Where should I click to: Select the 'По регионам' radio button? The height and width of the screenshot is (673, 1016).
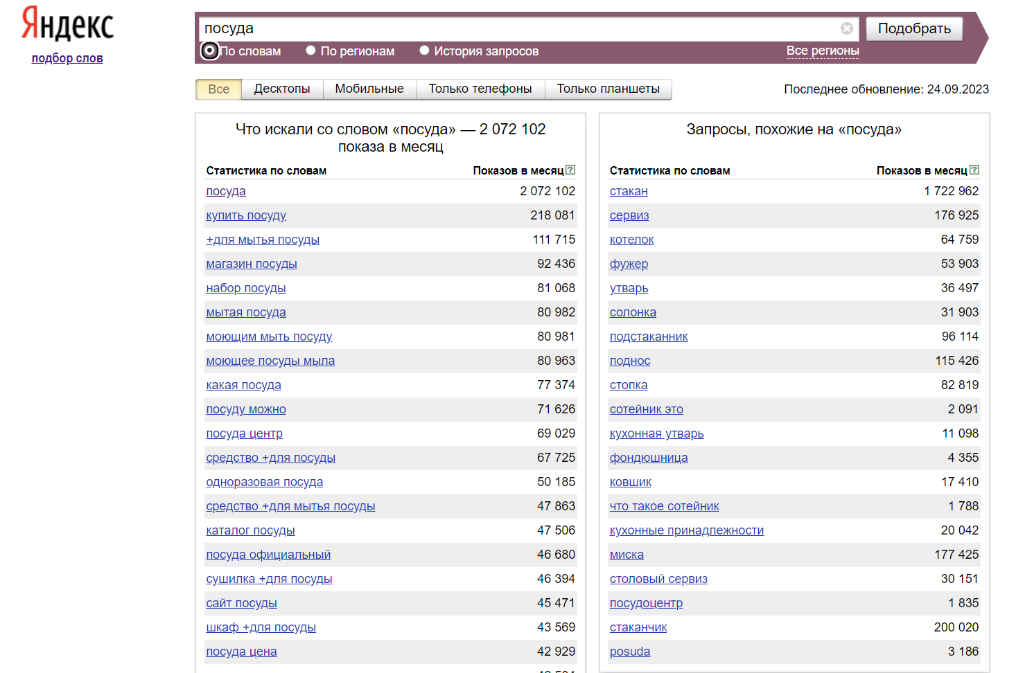pyautogui.click(x=310, y=51)
